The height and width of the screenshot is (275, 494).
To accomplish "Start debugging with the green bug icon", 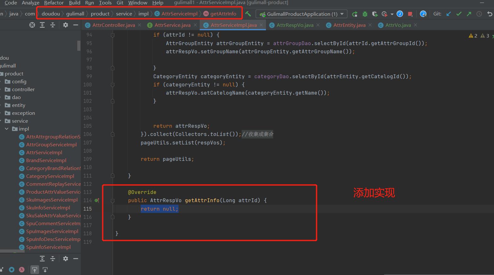I will pos(365,14).
